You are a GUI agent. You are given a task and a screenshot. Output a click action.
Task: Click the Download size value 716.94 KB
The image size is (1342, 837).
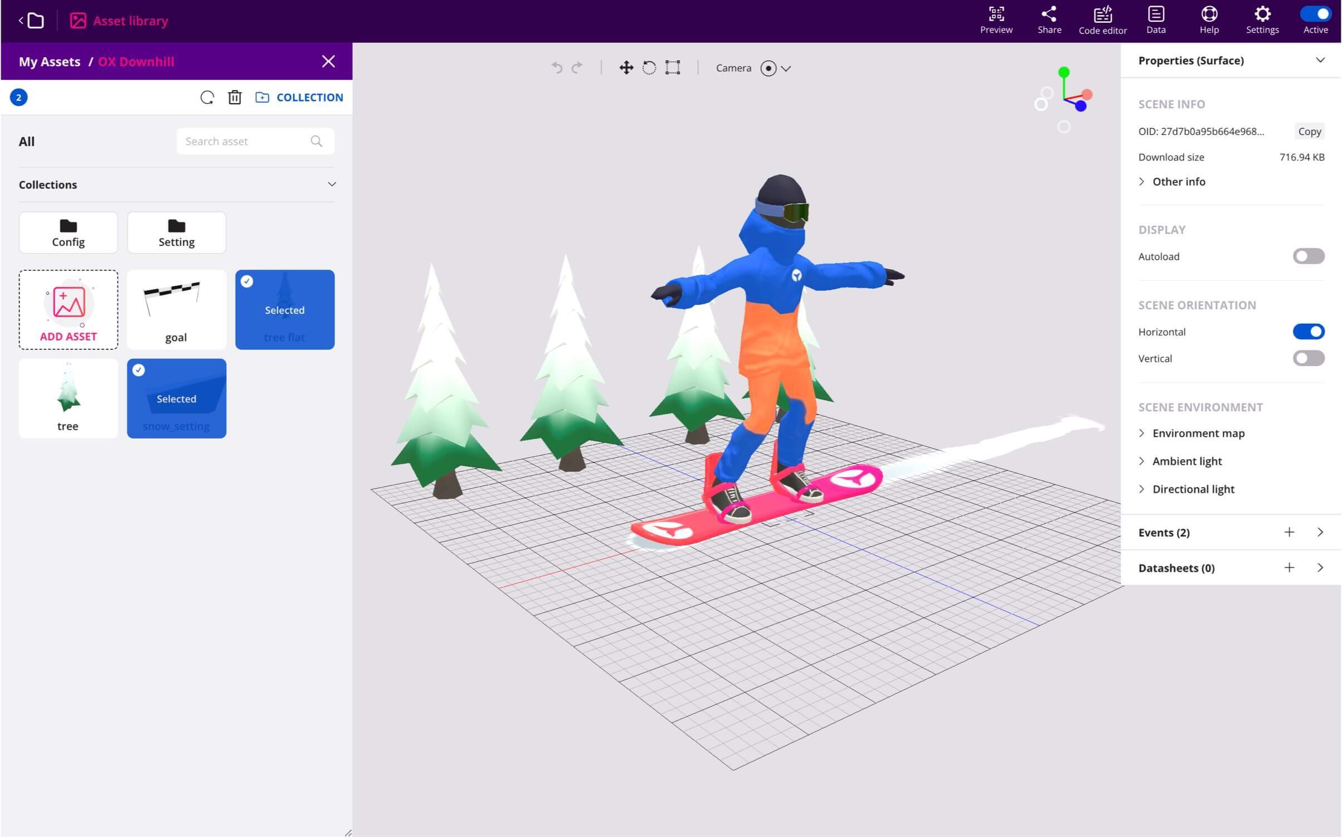point(1302,157)
